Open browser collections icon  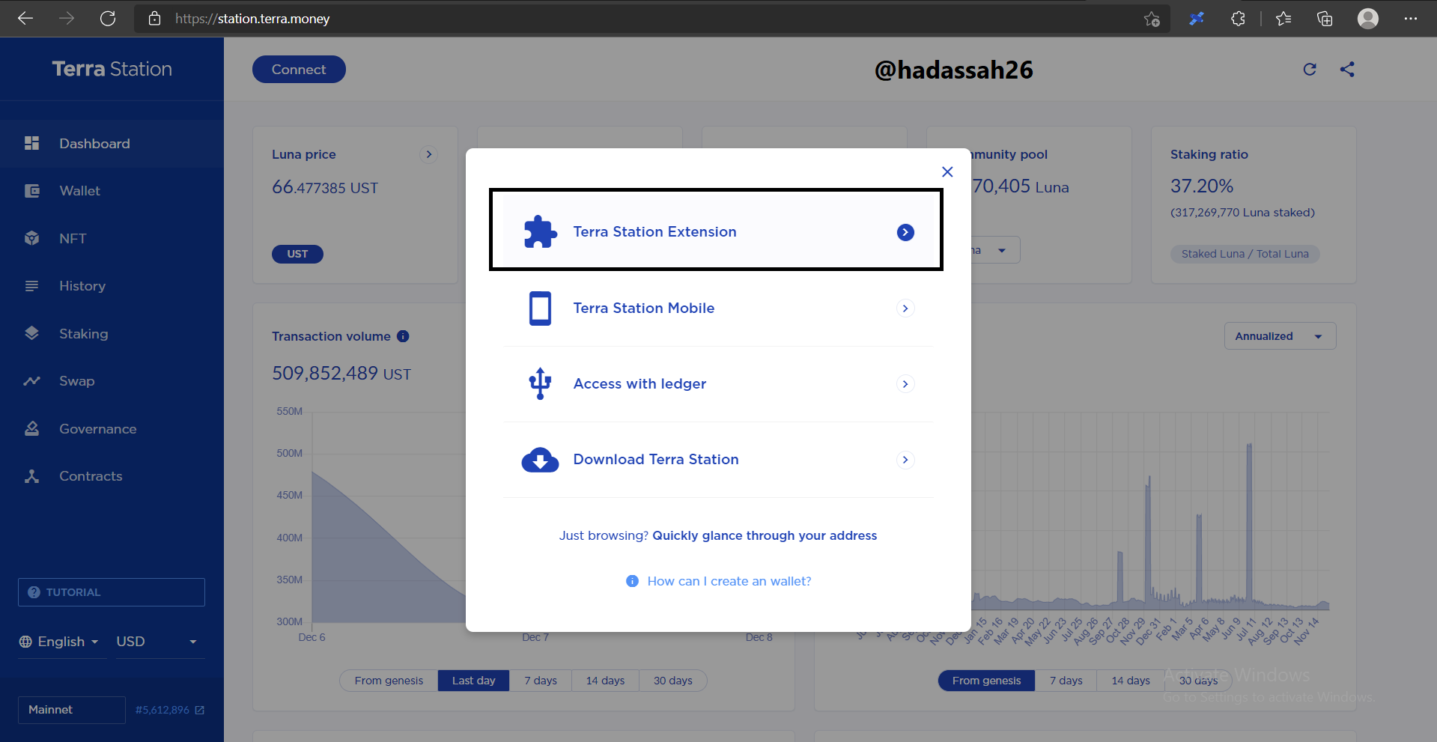1325,19
